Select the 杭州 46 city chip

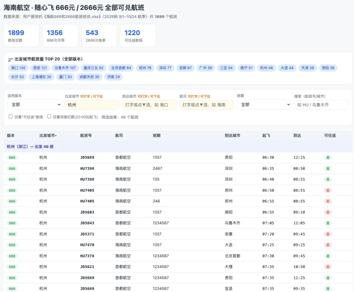tap(266, 68)
